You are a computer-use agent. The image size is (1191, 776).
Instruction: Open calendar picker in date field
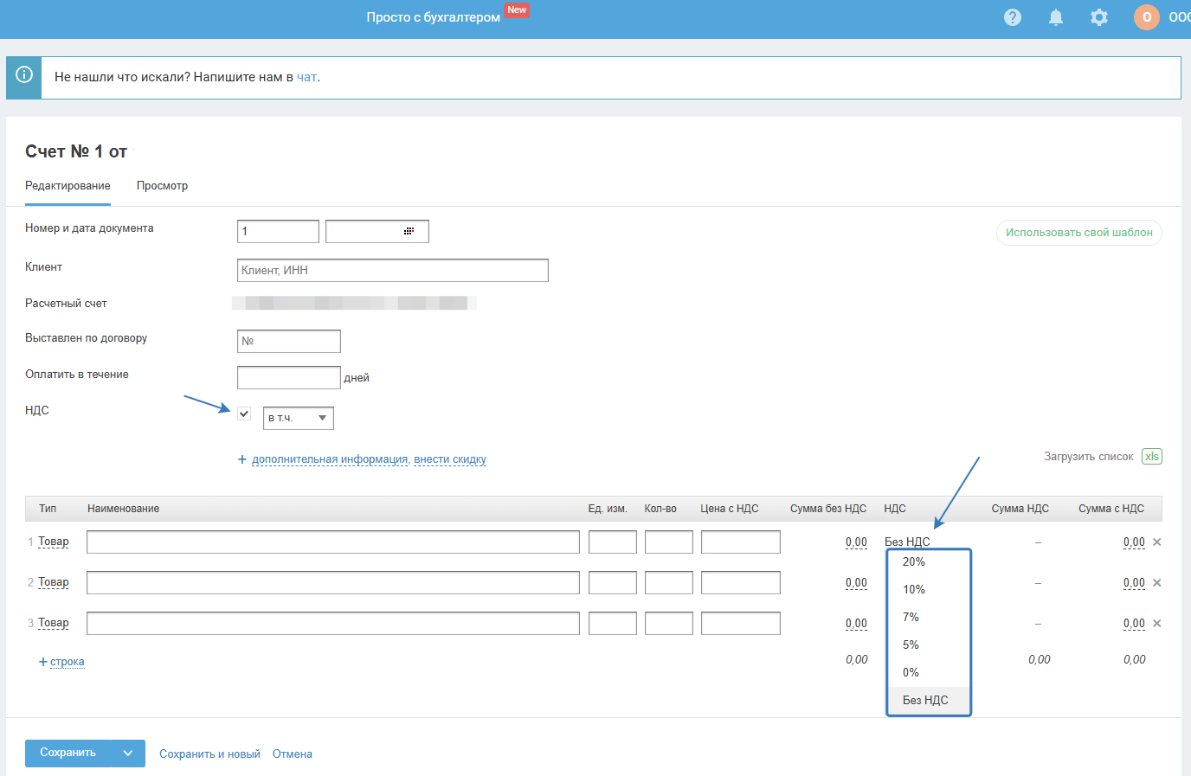point(409,231)
